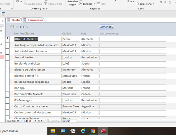Open Google Chrome from the taskbar
Image resolution: width=176 pixels, height=135 pixels.
point(93,131)
